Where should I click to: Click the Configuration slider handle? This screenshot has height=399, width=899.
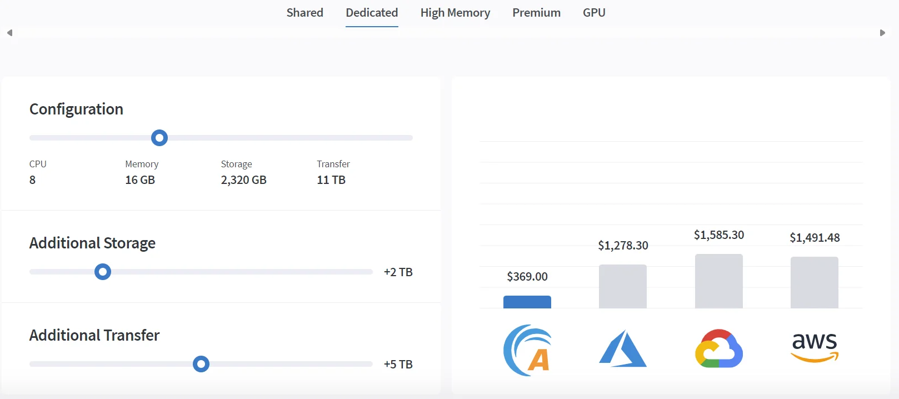159,138
